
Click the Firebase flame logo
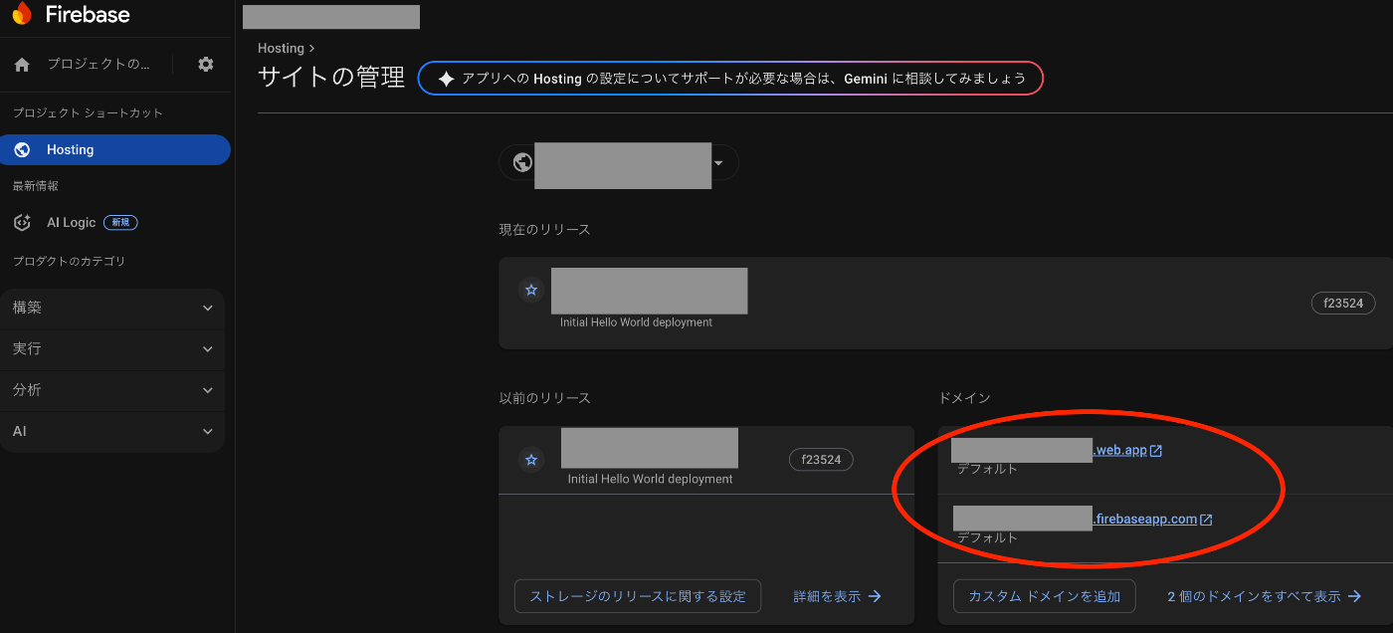pyautogui.click(x=22, y=14)
